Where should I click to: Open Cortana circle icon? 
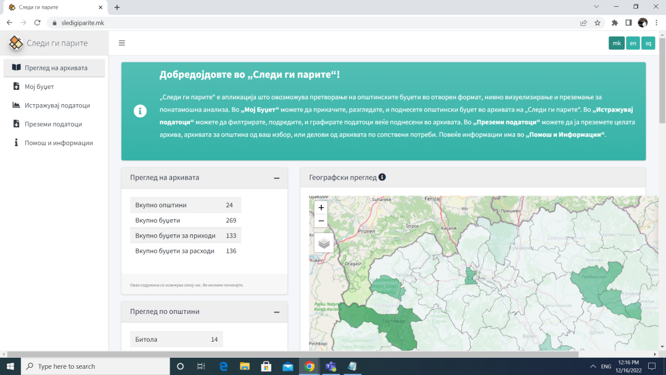(x=180, y=366)
